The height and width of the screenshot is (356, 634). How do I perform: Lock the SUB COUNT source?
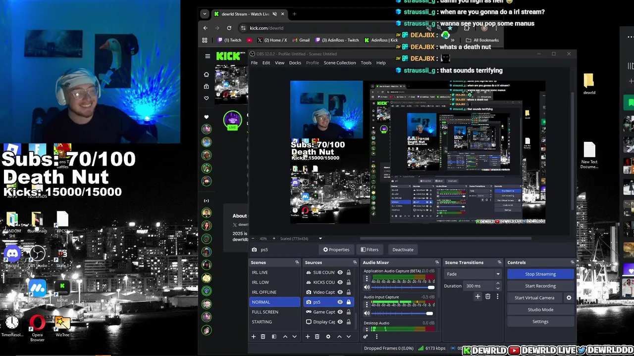coord(348,272)
